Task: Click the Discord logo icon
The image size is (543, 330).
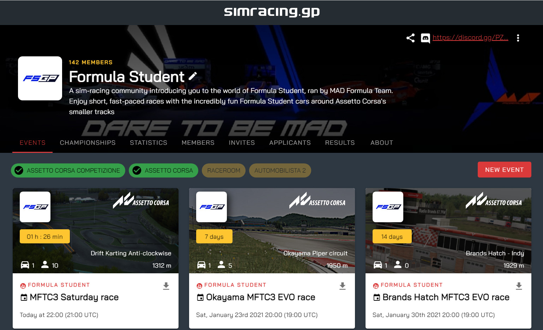Action: pyautogui.click(x=426, y=38)
